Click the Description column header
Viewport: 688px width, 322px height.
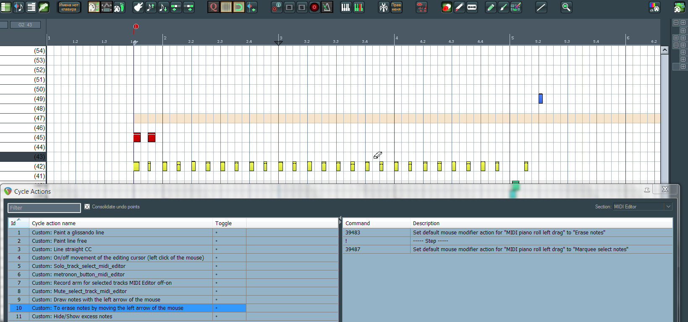pyautogui.click(x=542, y=223)
